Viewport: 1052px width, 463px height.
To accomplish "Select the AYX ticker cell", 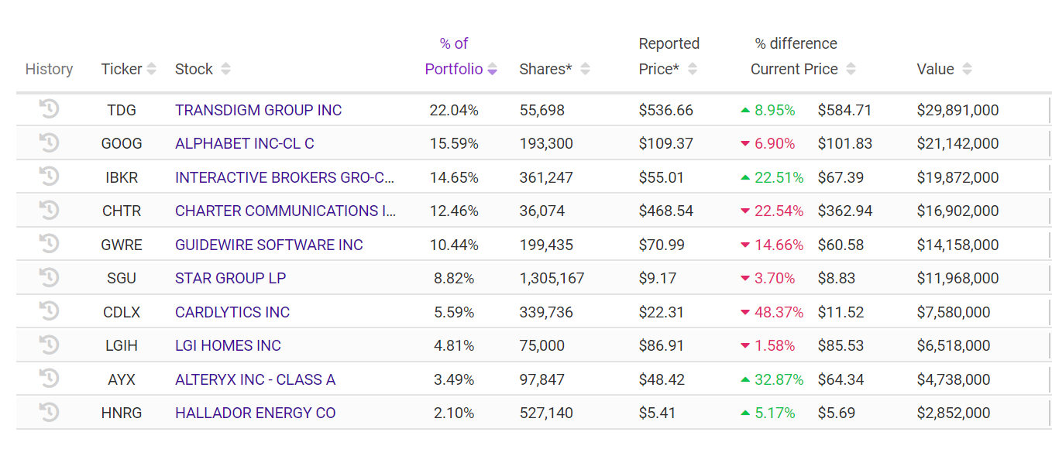I will click(x=122, y=379).
